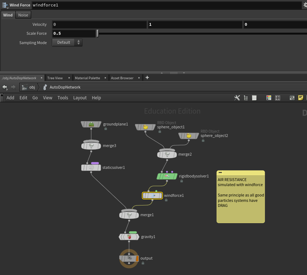Open the network editor tools wrench icon
This screenshot has width=307, height=275.
pyautogui.click(x=237, y=98)
